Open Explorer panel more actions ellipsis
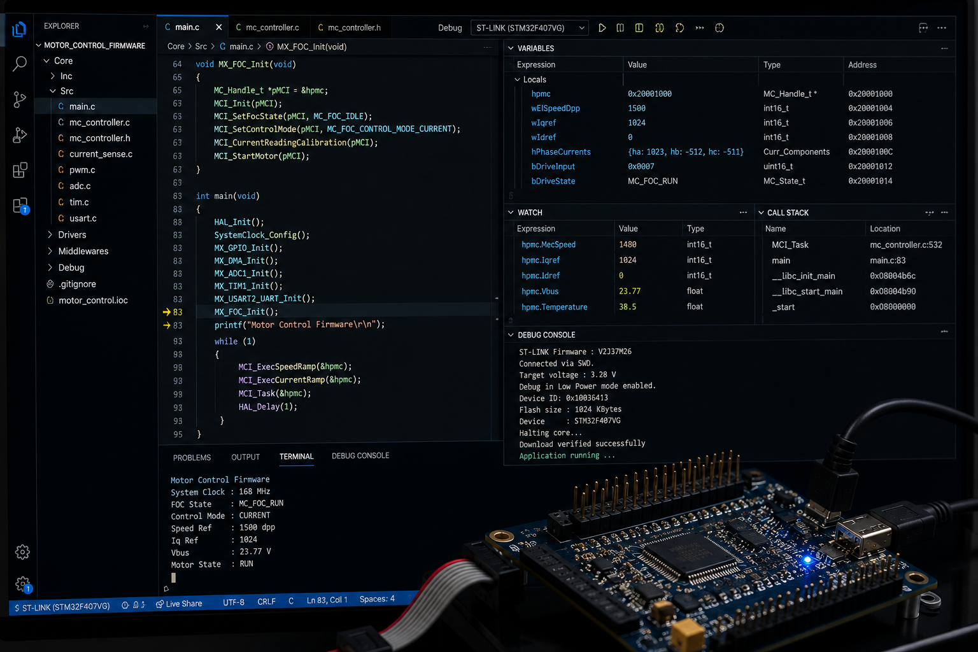 coord(146,26)
